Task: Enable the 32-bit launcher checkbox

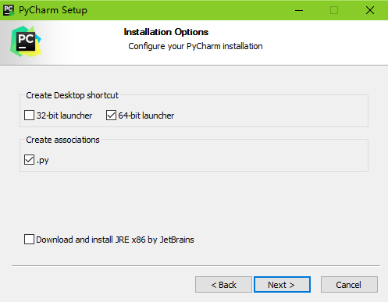Action: coord(29,115)
